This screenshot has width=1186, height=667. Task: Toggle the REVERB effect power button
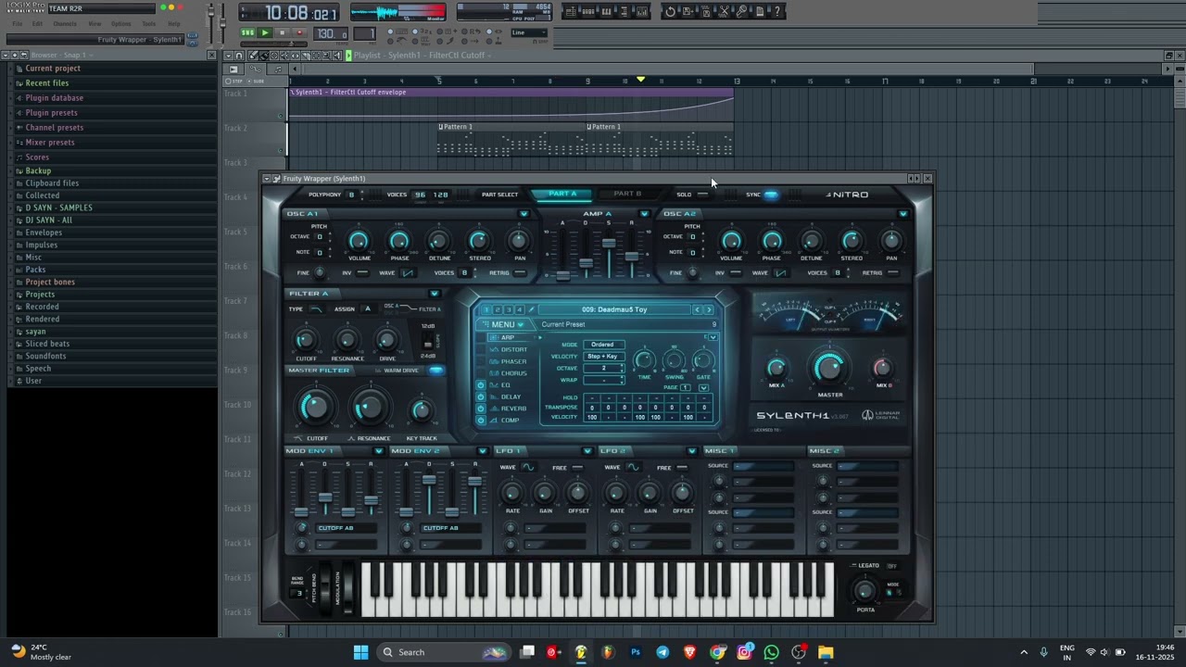coord(481,409)
